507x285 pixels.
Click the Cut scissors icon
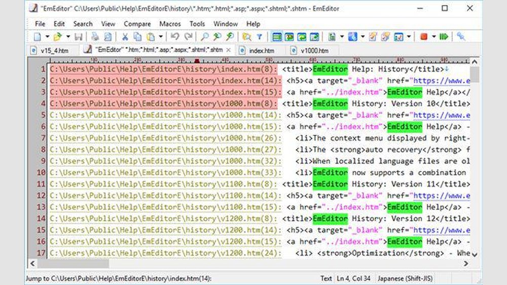click(125, 37)
